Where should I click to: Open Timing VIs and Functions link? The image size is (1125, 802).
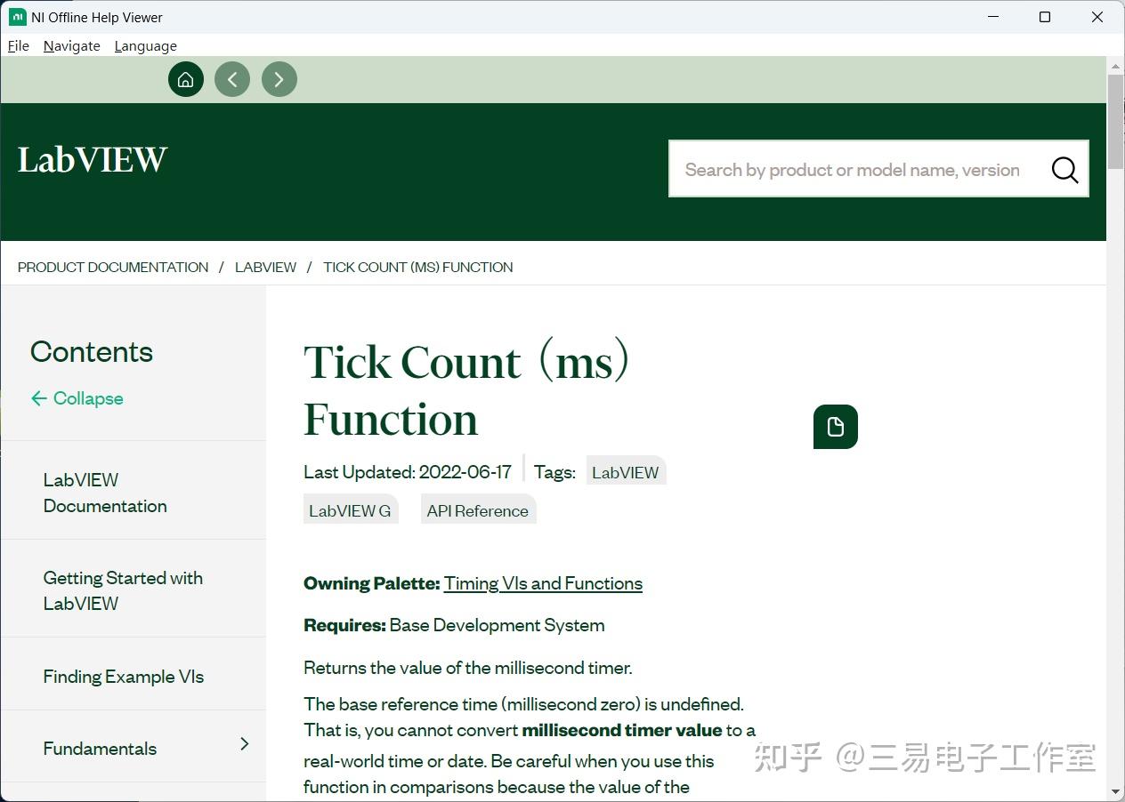(x=543, y=583)
